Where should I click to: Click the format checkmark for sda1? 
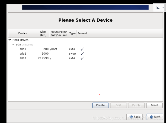(82, 49)
